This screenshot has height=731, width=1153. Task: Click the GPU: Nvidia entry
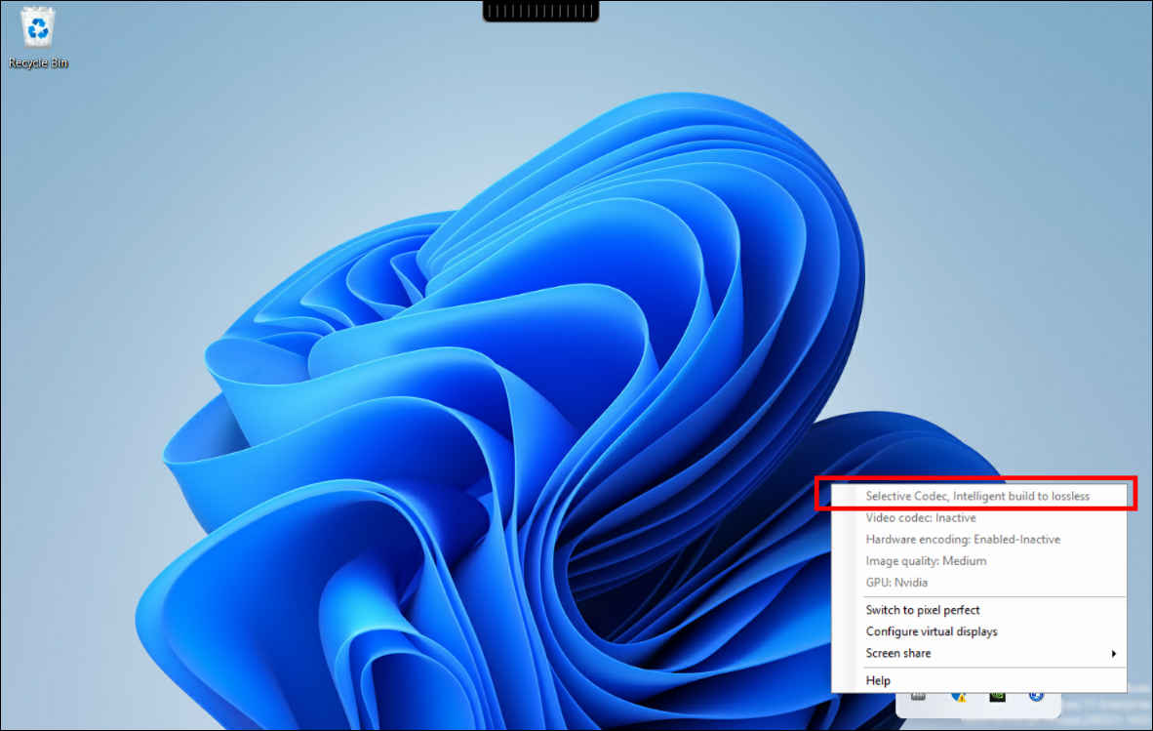click(x=978, y=583)
